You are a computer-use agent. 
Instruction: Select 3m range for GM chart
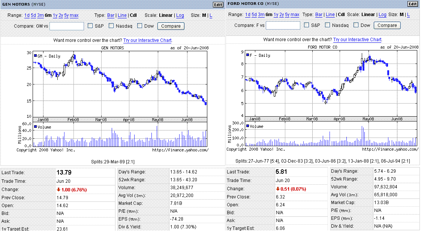(40, 15)
